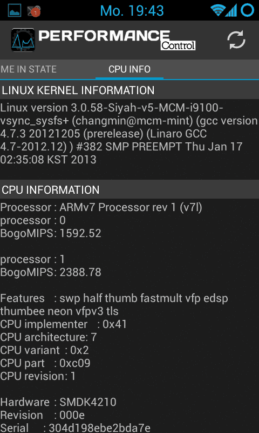The image size is (259, 433).
Task: Tap the BogoMIPS: 2388.78 line
Action: tap(51, 273)
